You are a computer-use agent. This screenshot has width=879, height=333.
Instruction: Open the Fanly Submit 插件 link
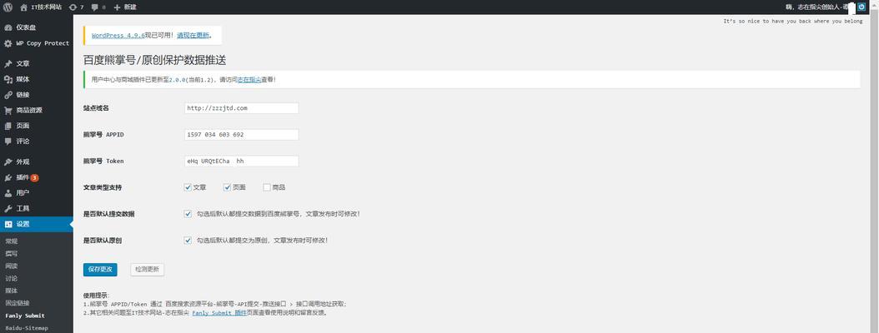(x=219, y=313)
